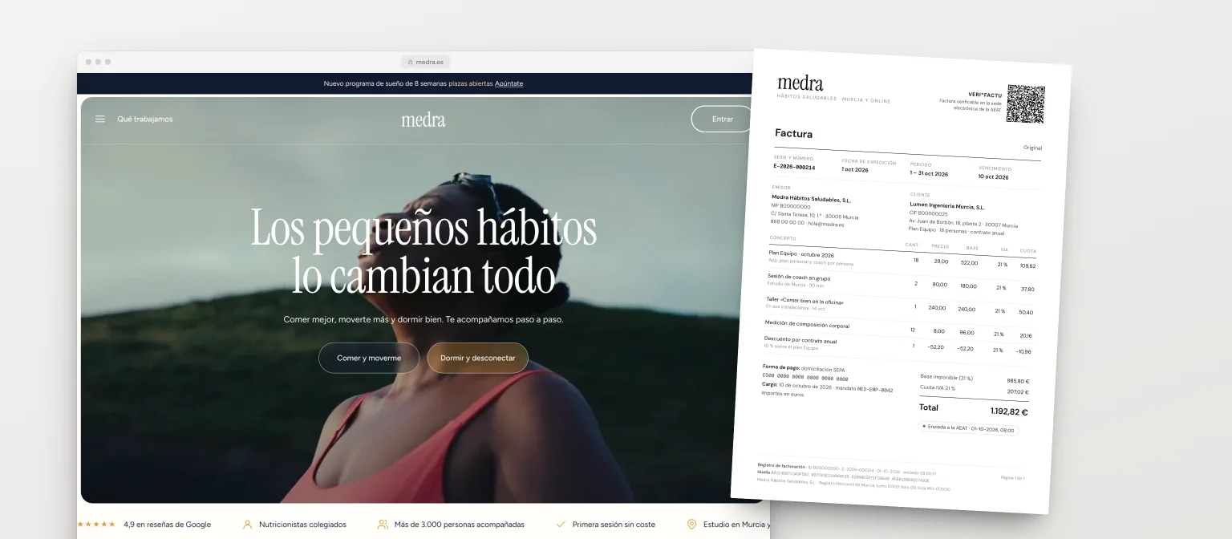
Task: Click the 'Plan Equipo · octubre 2026' line item
Action: [800, 254]
